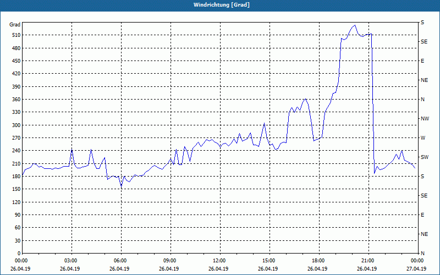
Task: Click the 18:00 time axis label
Action: click(320, 261)
